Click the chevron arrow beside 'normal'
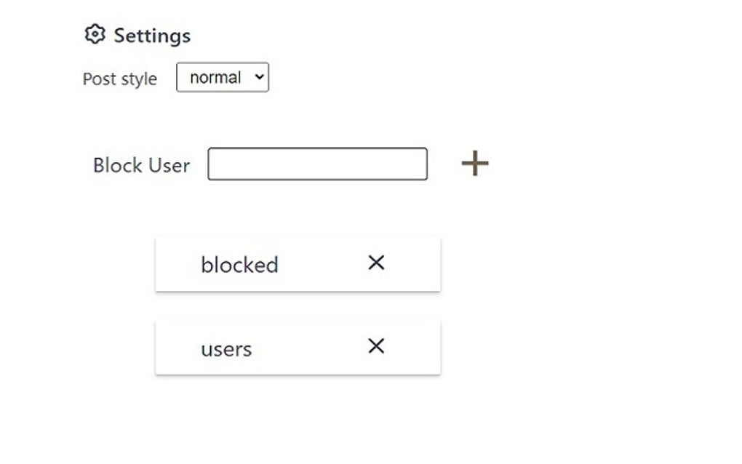The height and width of the screenshot is (464, 742). pyautogui.click(x=258, y=78)
